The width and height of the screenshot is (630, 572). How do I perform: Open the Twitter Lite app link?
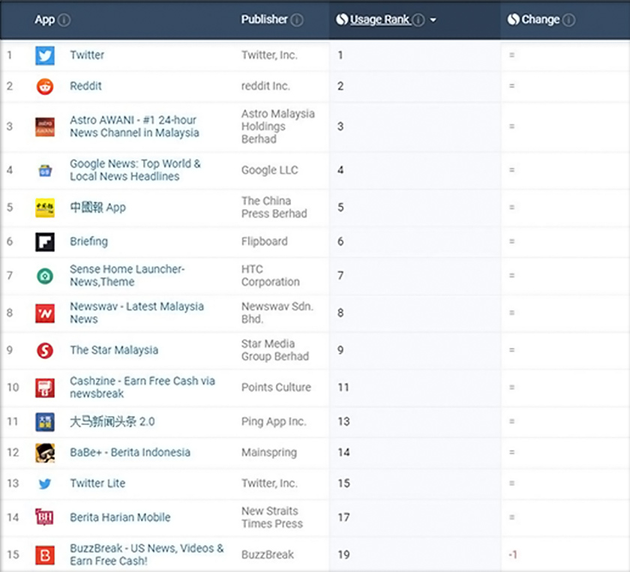[x=97, y=484]
